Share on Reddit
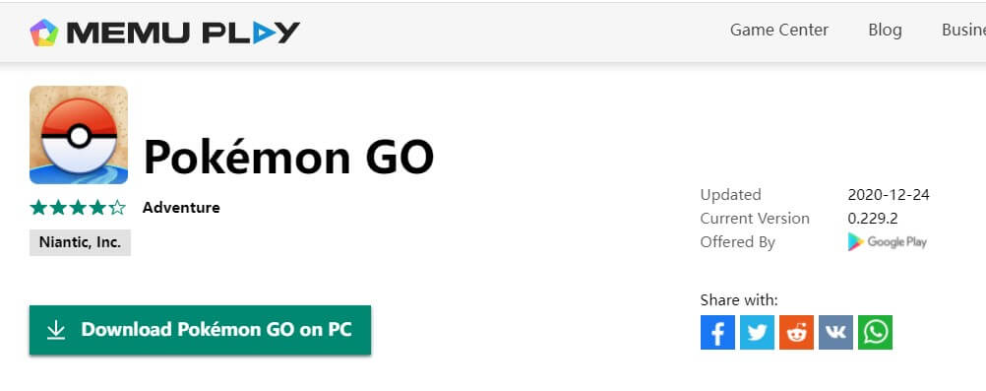 click(797, 333)
